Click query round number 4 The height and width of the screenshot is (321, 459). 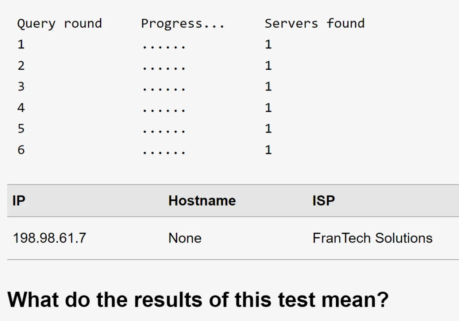click(21, 107)
